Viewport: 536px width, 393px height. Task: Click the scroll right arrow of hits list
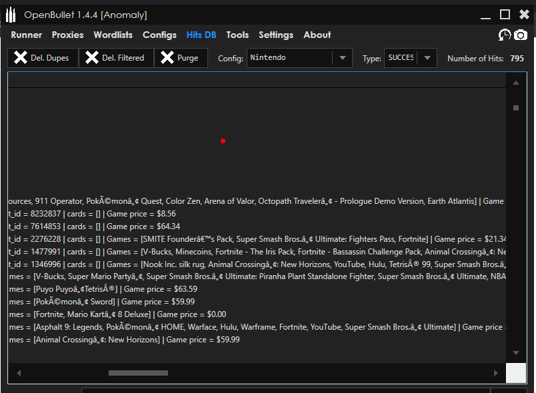[x=495, y=373]
